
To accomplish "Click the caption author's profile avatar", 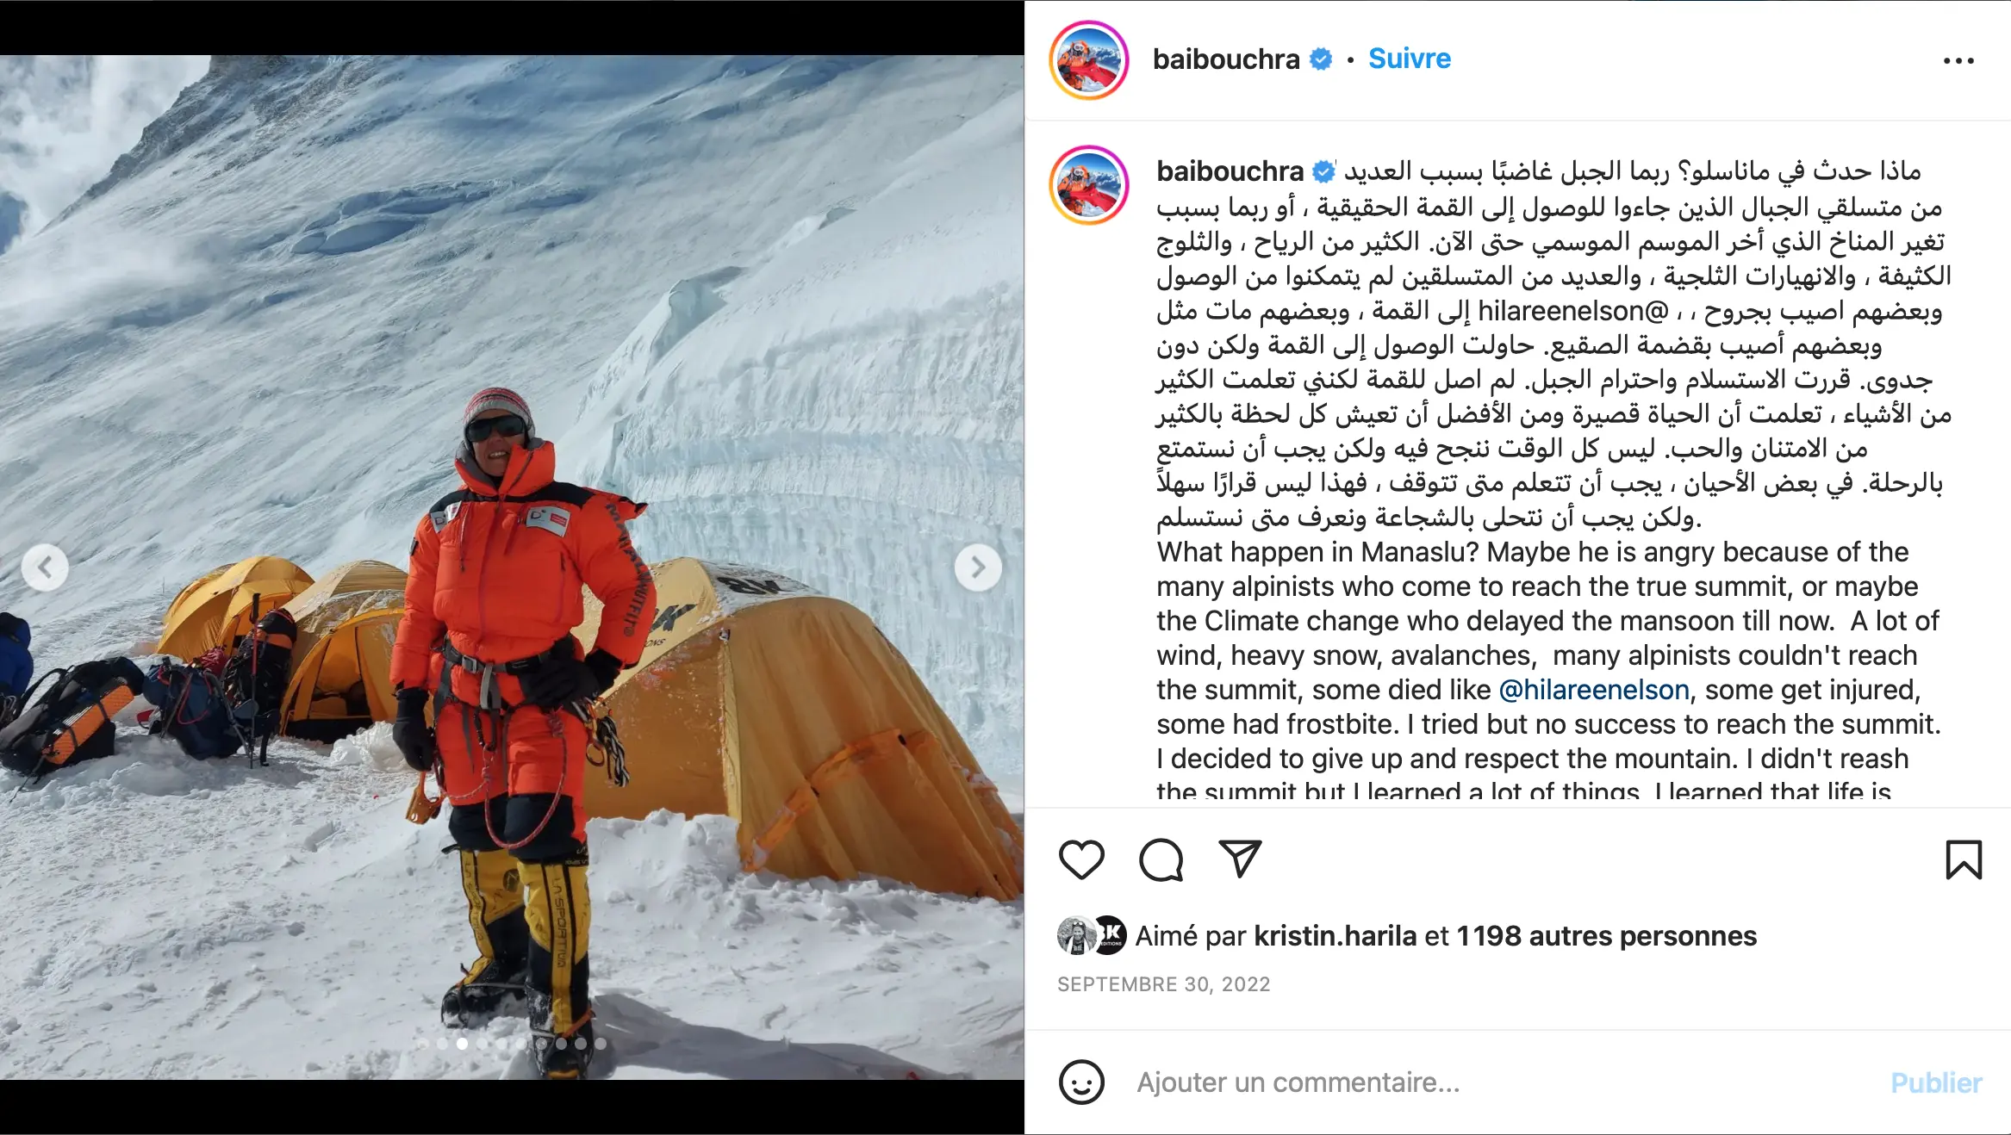I will (x=1089, y=185).
